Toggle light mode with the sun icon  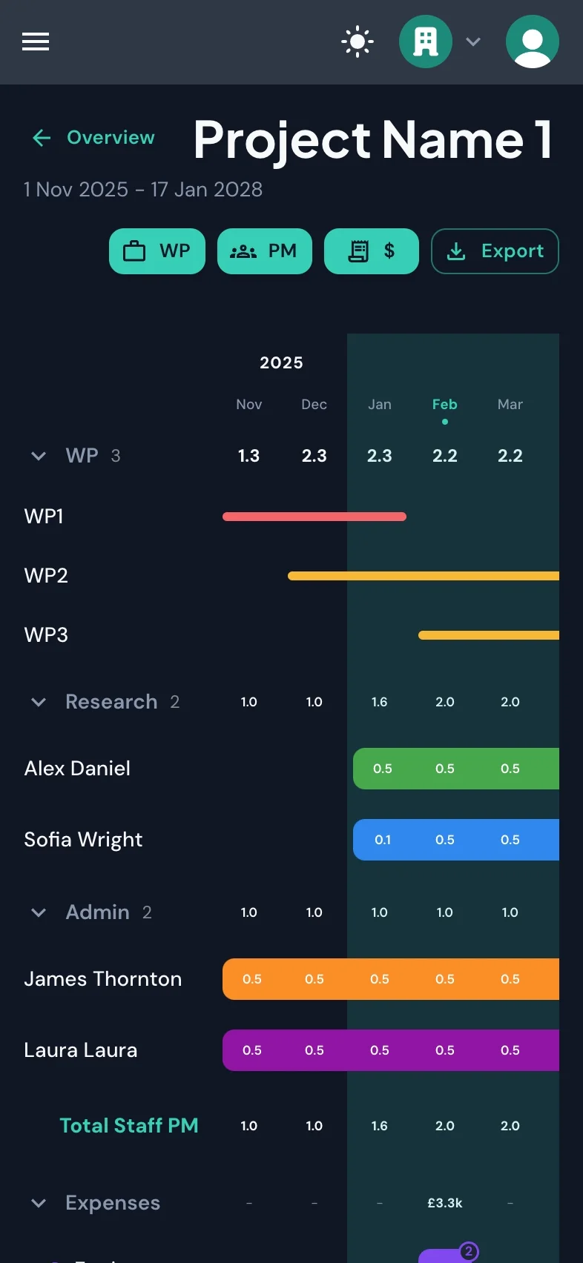[358, 42]
